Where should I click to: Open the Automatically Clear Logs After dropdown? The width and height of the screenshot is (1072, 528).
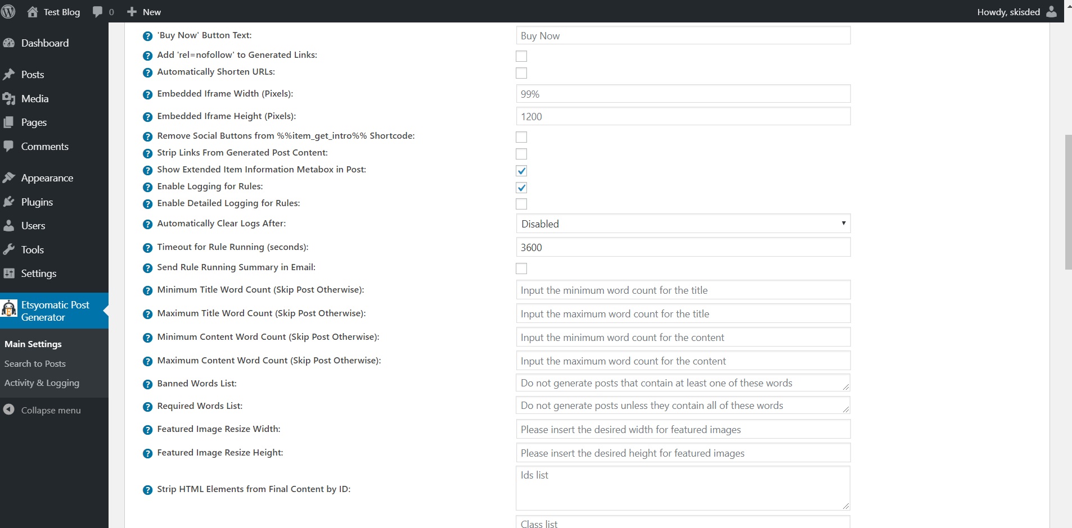click(x=682, y=223)
